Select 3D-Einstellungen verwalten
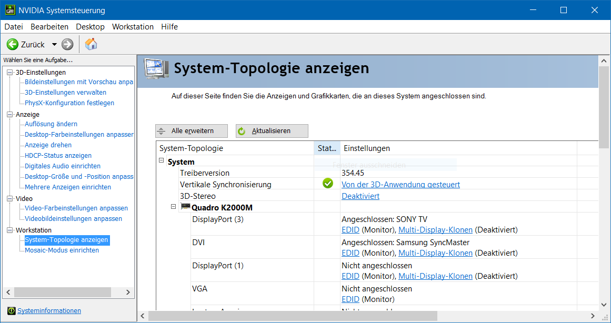 [x=65, y=93]
